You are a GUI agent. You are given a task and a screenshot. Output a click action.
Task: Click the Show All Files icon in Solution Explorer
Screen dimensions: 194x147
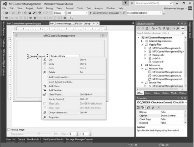tap(168, 28)
